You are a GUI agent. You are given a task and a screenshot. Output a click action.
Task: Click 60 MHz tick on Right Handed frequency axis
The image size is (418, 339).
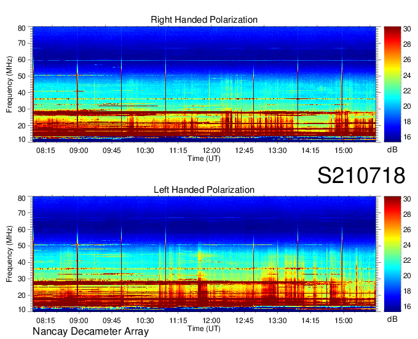(x=22, y=60)
